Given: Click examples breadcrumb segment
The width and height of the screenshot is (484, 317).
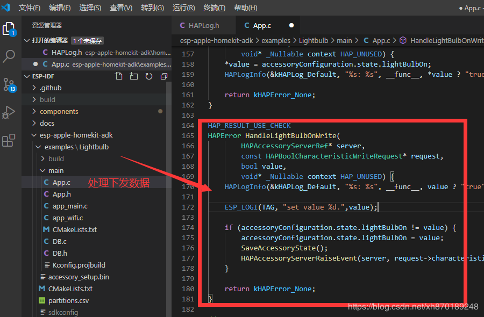Looking at the screenshot, I should [276, 40].
